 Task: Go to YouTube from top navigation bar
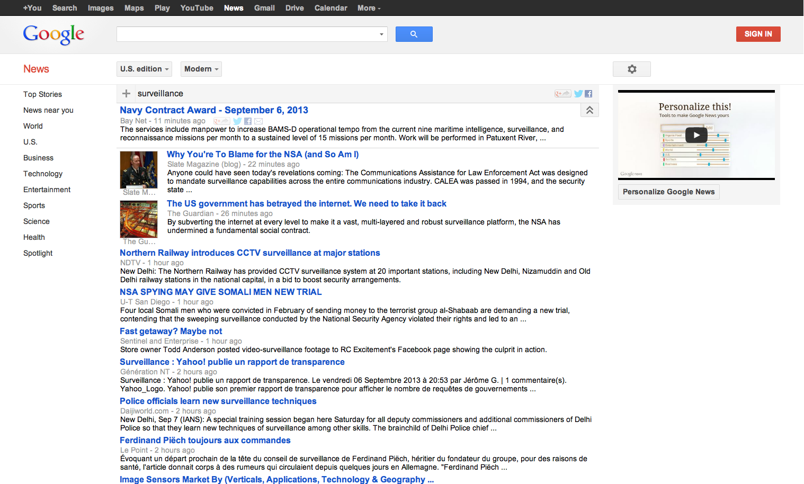(x=196, y=8)
